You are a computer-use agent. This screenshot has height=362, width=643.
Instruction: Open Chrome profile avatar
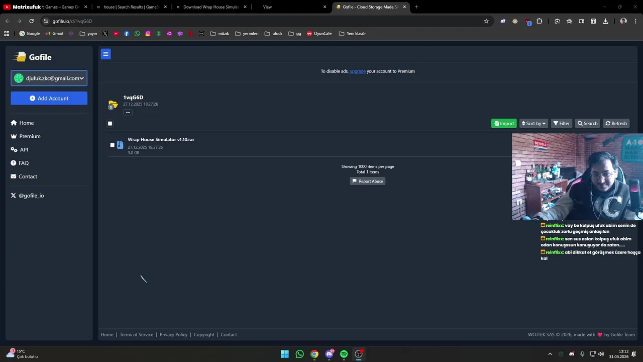(x=623, y=21)
